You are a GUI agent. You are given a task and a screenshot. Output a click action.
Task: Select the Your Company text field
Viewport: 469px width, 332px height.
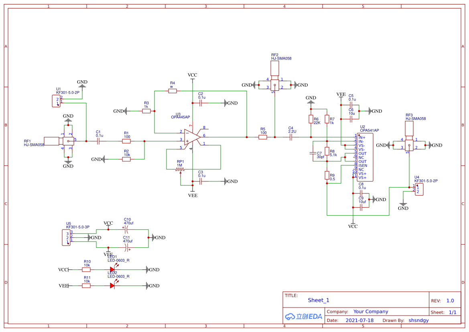(x=371, y=312)
